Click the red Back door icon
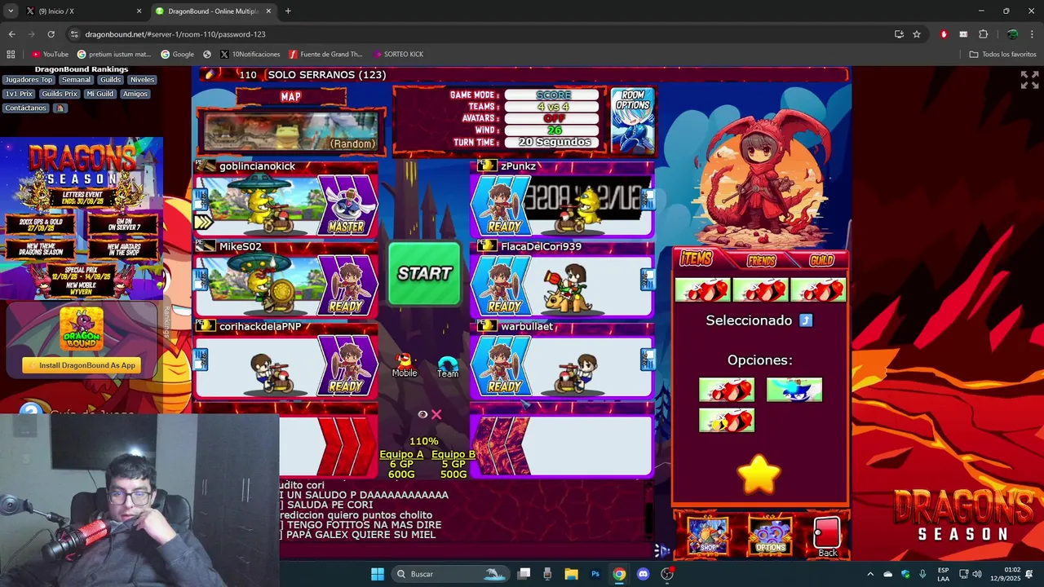 pyautogui.click(x=827, y=536)
